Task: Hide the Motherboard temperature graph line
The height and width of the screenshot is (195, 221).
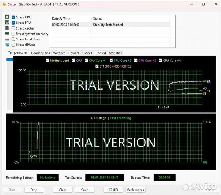Action: pyautogui.click(x=48, y=60)
